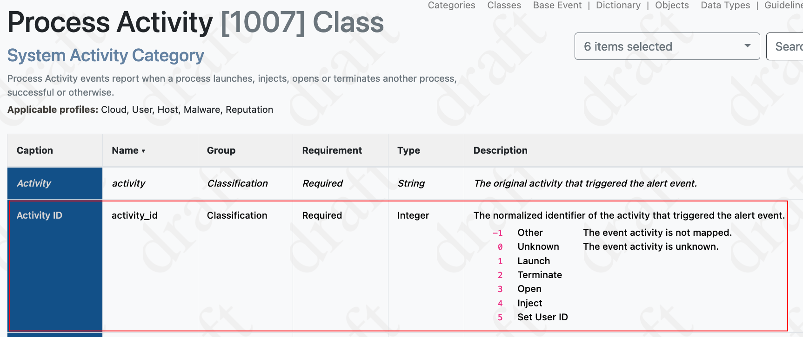Click the Requirement column header
Screen dimensions: 803x337
coord(332,150)
